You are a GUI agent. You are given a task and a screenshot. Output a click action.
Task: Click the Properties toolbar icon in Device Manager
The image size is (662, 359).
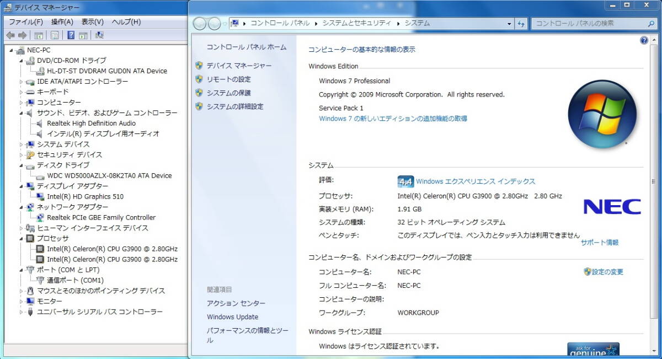pos(55,35)
